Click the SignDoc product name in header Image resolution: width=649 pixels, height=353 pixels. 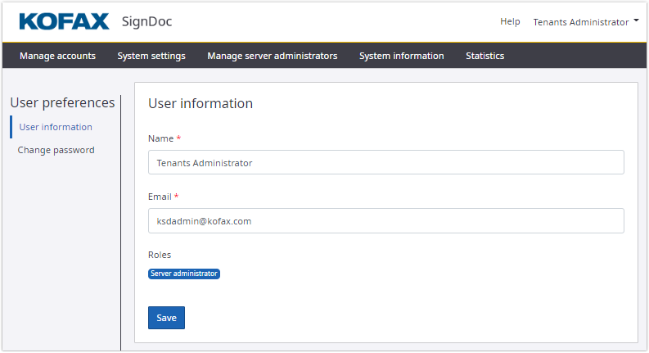click(x=146, y=21)
